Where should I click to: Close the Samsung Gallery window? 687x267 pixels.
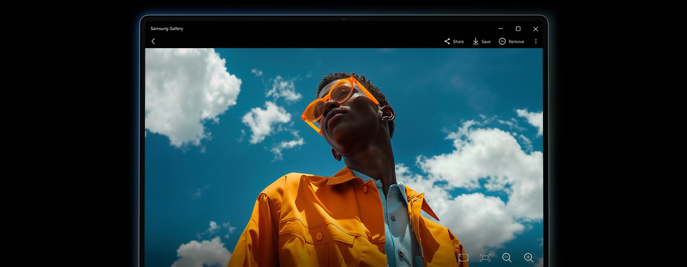536,29
